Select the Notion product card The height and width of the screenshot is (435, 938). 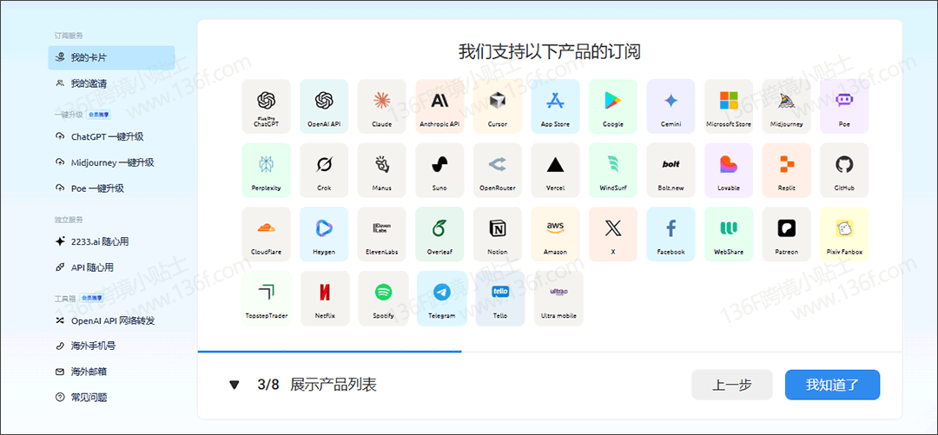click(497, 234)
